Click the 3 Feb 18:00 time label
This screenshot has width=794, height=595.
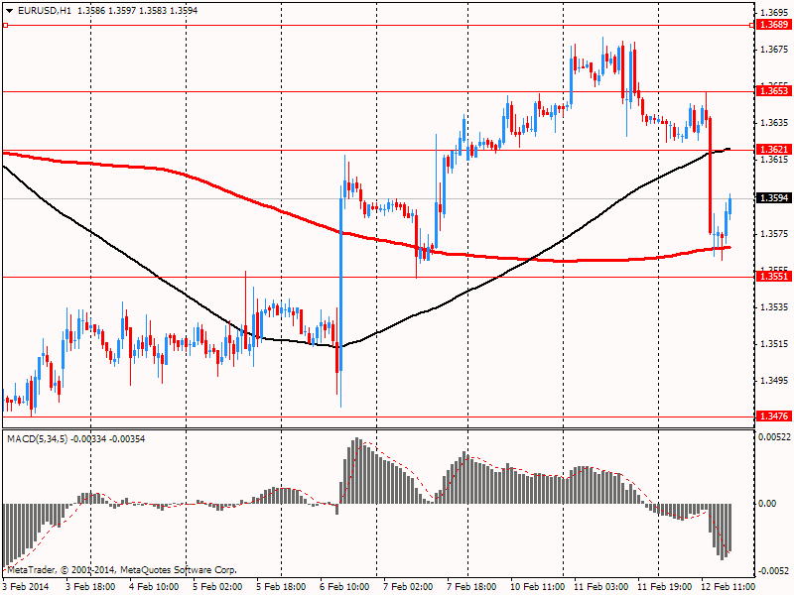coord(90,586)
